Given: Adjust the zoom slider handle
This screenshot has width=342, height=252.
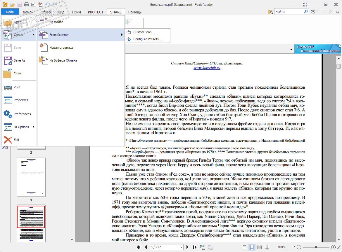Looking at the screenshot, I should (316, 247).
